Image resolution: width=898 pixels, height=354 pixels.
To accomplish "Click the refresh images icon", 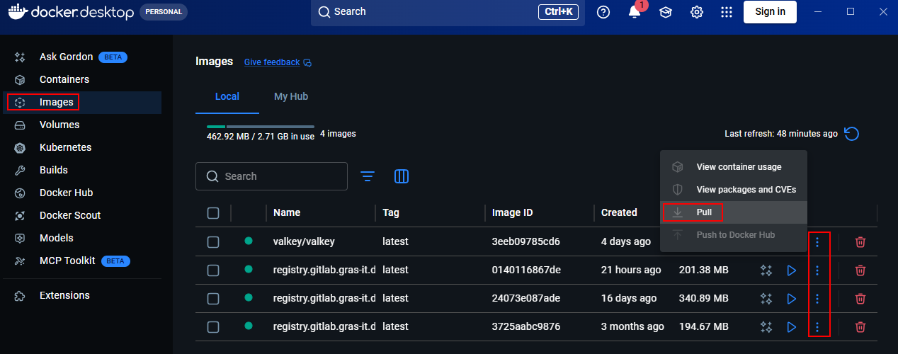I will [852, 134].
